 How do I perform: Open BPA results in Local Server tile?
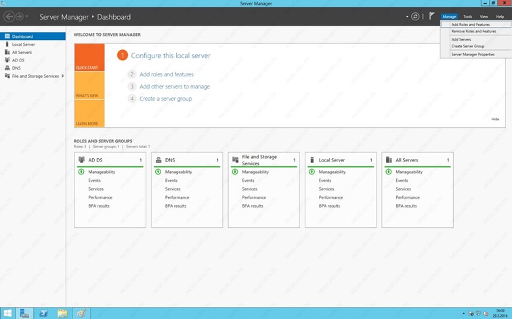(x=329, y=206)
